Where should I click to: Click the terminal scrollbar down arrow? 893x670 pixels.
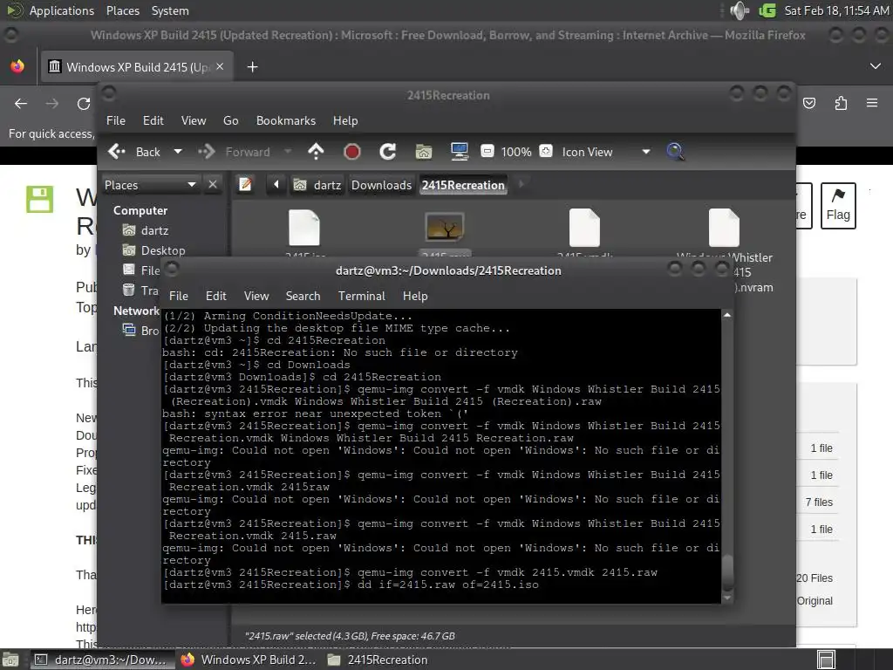click(727, 598)
